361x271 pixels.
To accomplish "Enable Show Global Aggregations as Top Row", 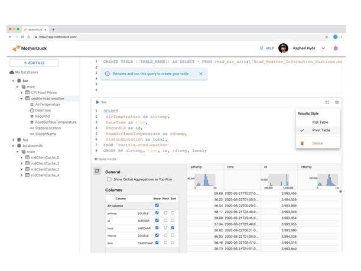I will pos(109,179).
